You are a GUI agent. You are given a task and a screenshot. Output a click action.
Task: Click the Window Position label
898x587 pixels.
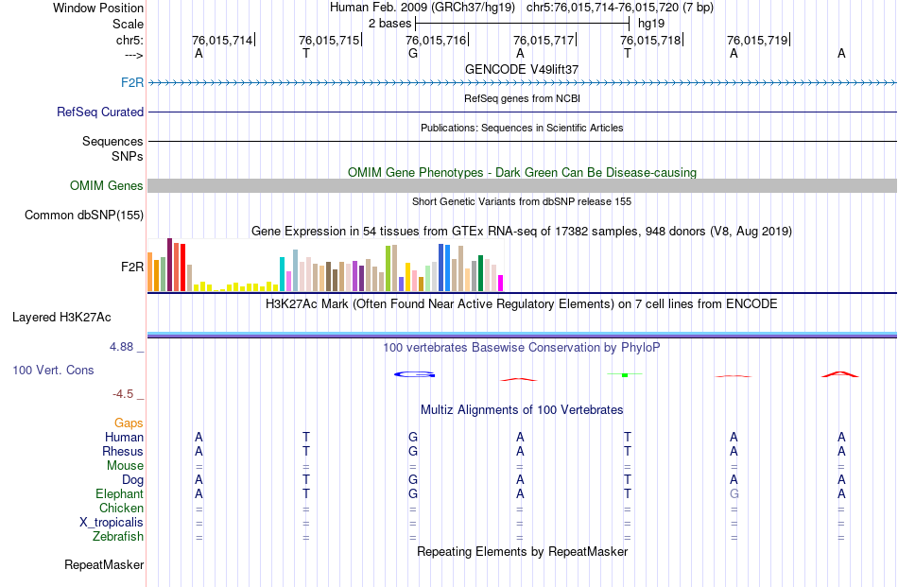(x=98, y=8)
